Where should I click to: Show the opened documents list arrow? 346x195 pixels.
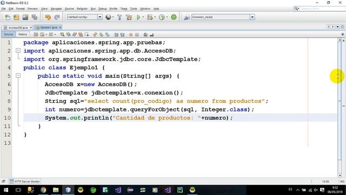tap(337, 27)
